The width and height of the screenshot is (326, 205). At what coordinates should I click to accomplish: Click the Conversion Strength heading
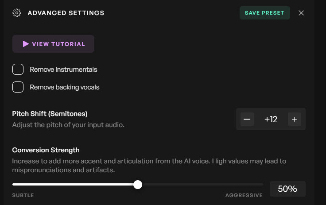[x=46, y=150]
